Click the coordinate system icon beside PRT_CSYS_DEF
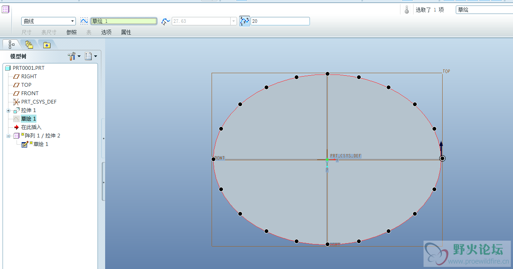 click(17, 102)
